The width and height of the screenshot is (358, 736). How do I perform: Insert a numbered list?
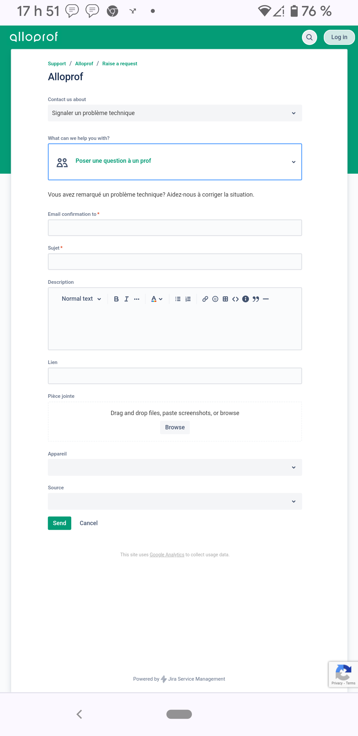coord(188,299)
